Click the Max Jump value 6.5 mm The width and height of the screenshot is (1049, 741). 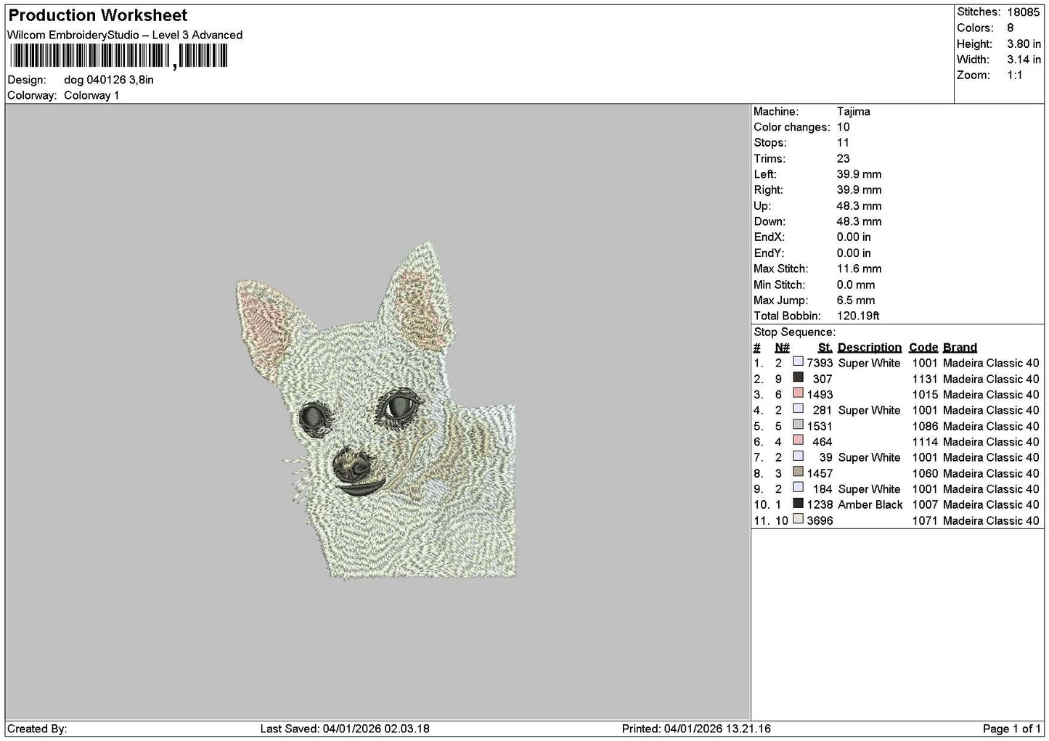pos(856,300)
